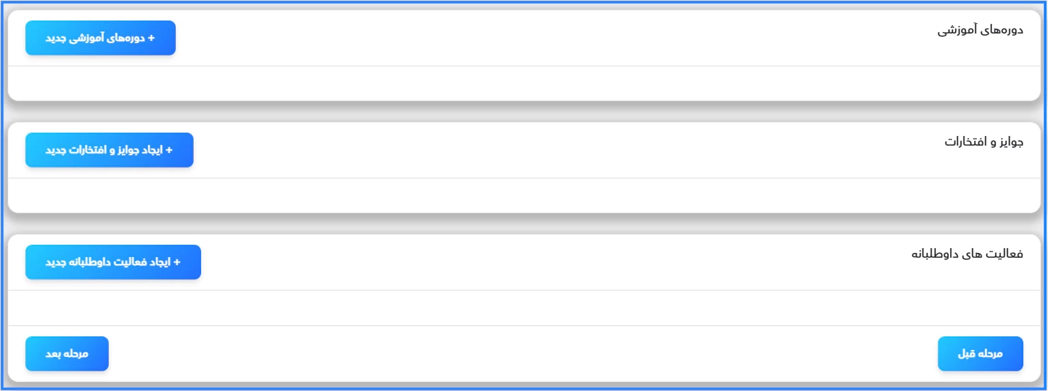Click the empty list area under awards and honors
Screen dimensions: 1048x391
(x=523, y=195)
